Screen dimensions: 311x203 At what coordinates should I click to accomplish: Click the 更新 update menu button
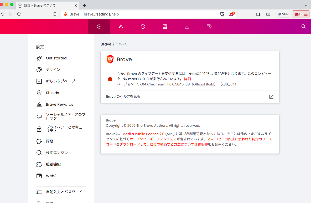coord(301,14)
